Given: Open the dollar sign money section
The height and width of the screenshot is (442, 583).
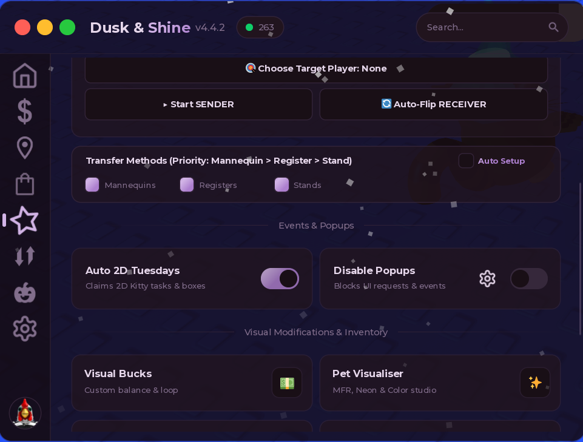Looking at the screenshot, I should [x=25, y=111].
